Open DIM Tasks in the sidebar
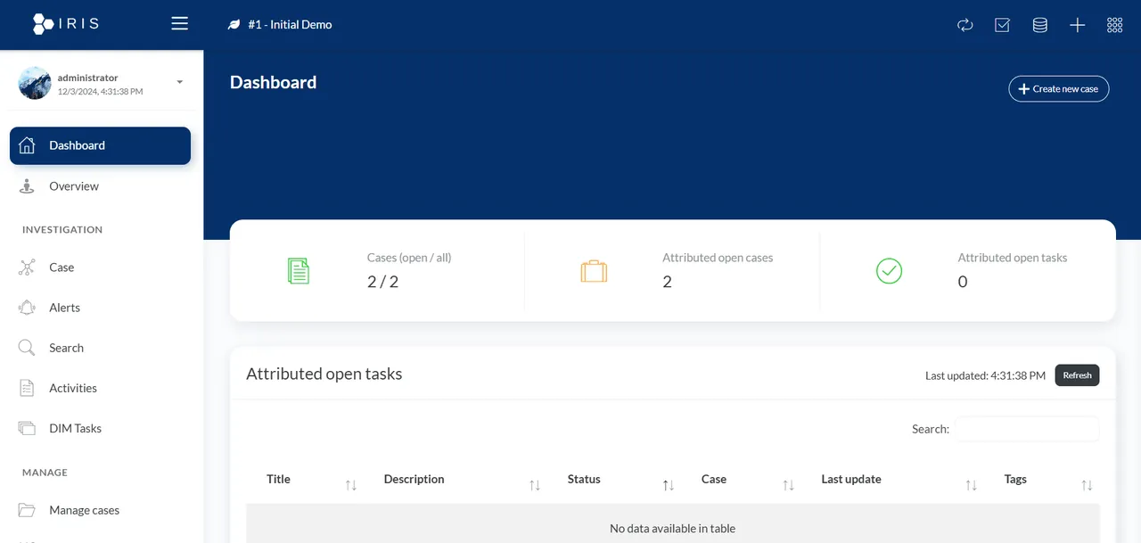Image resolution: width=1141 pixels, height=543 pixels. point(75,428)
